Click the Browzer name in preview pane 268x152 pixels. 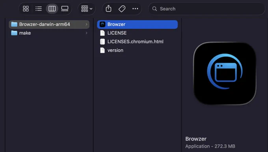pyautogui.click(x=196, y=139)
